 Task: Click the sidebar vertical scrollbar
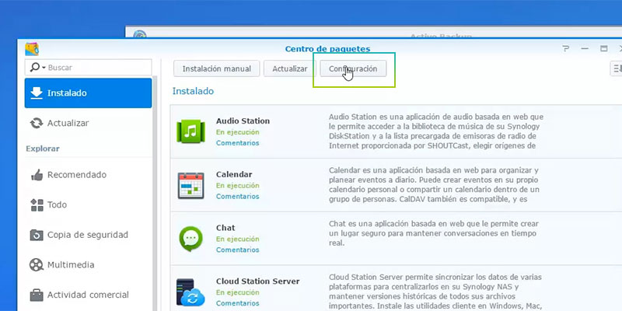tap(155, 193)
